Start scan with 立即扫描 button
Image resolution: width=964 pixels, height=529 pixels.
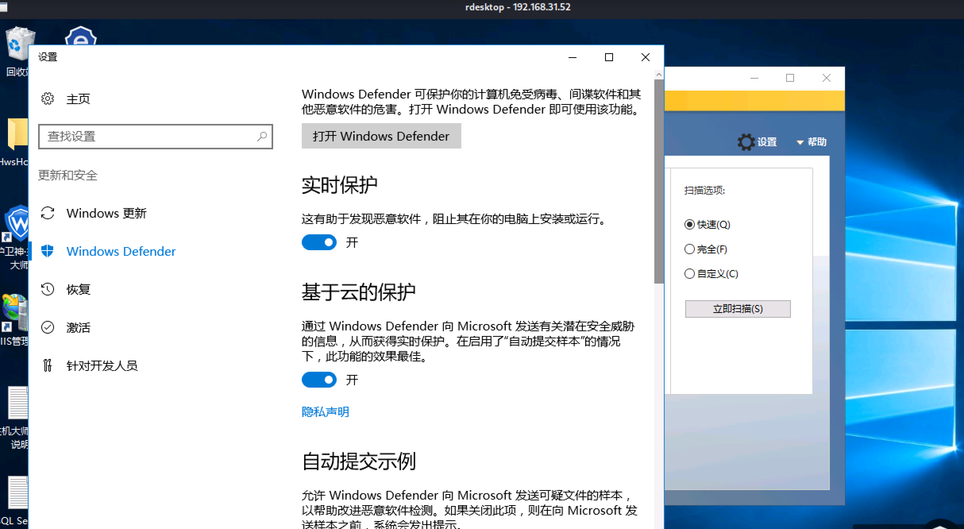tap(738, 309)
